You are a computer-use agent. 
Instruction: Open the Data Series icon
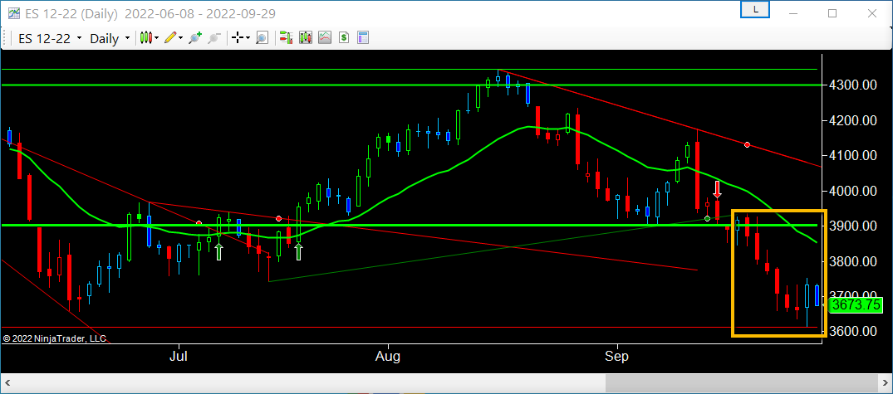[306, 38]
